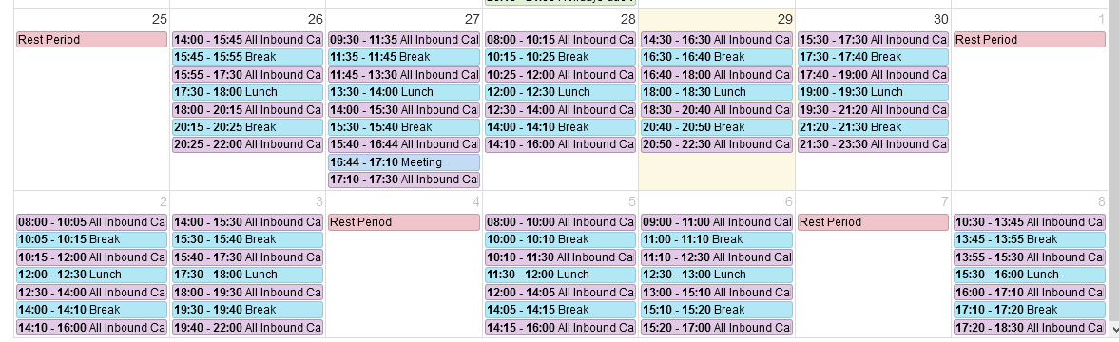This screenshot has height=342, width=1119.
Task: Click the day number 29 header
Action: 784,20
